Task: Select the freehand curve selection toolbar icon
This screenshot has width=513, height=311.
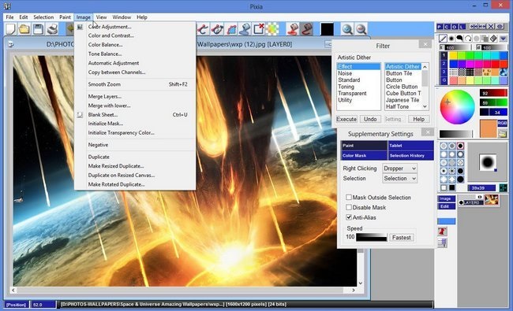Action: click(203, 29)
